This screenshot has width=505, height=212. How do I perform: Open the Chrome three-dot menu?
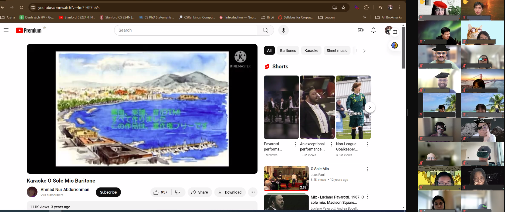click(x=400, y=8)
